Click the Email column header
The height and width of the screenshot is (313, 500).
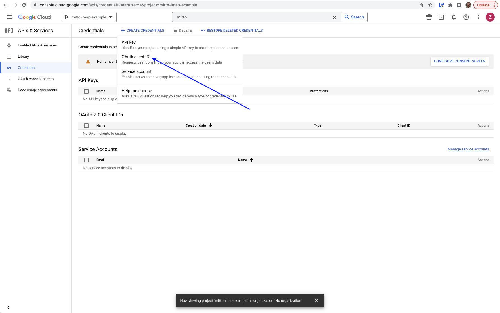click(x=101, y=160)
